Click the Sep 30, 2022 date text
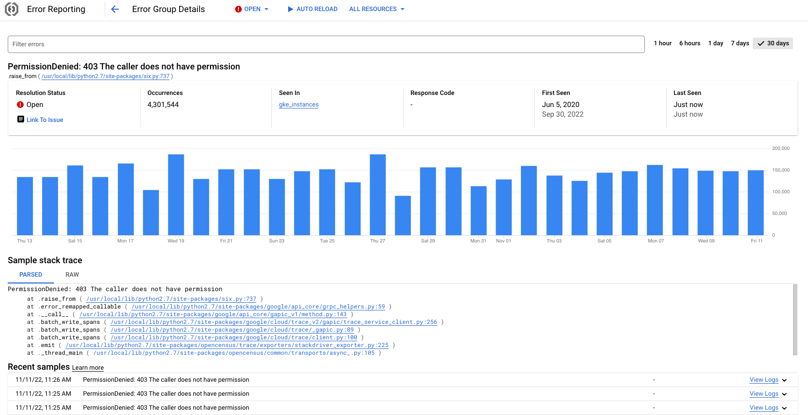The height and width of the screenshot is (415, 808). click(x=563, y=114)
